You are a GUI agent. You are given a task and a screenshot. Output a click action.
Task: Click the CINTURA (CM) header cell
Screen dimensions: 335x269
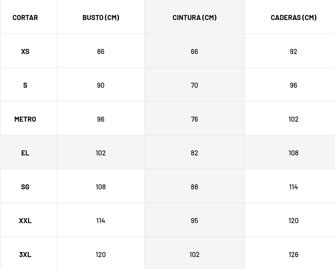coord(194,17)
